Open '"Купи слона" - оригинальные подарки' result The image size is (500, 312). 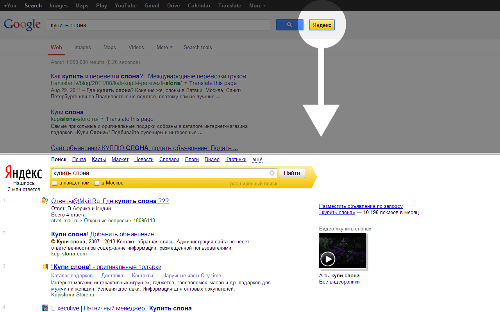(x=106, y=267)
